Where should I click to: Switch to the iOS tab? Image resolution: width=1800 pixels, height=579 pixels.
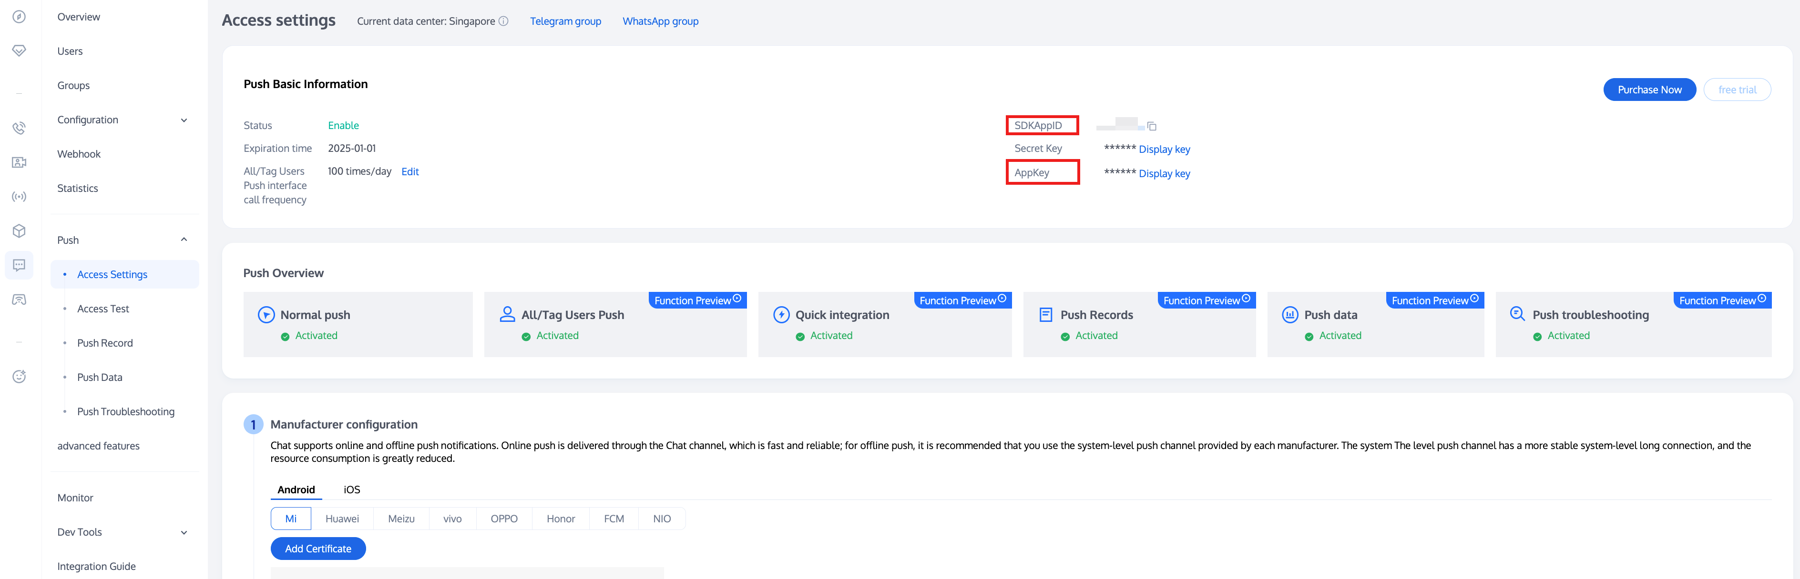coord(351,489)
